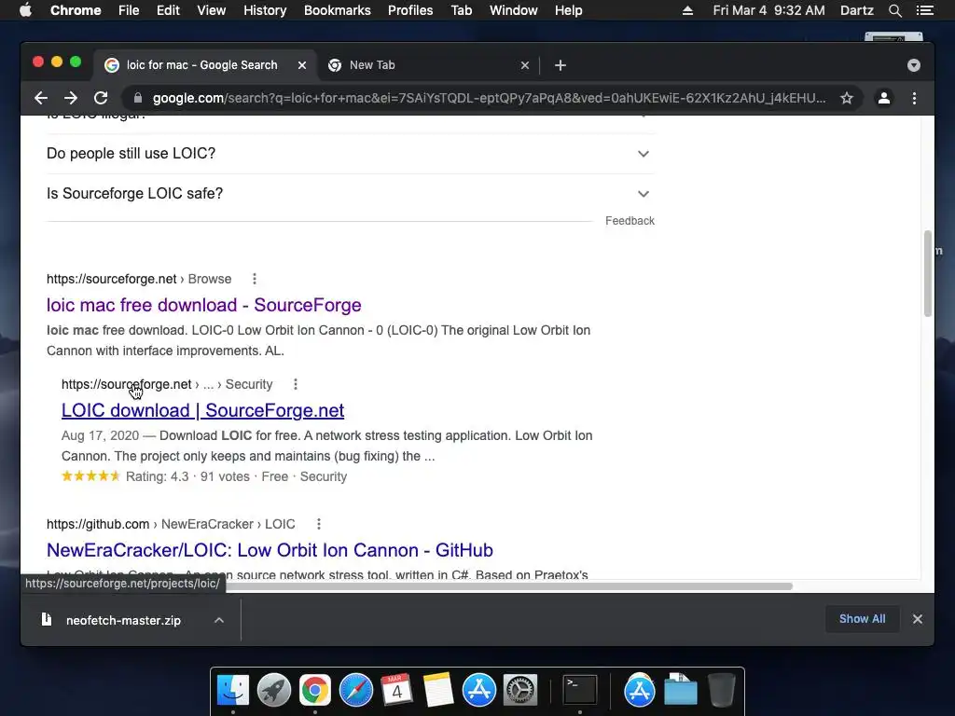Open the Chrome application menu

(x=76, y=10)
